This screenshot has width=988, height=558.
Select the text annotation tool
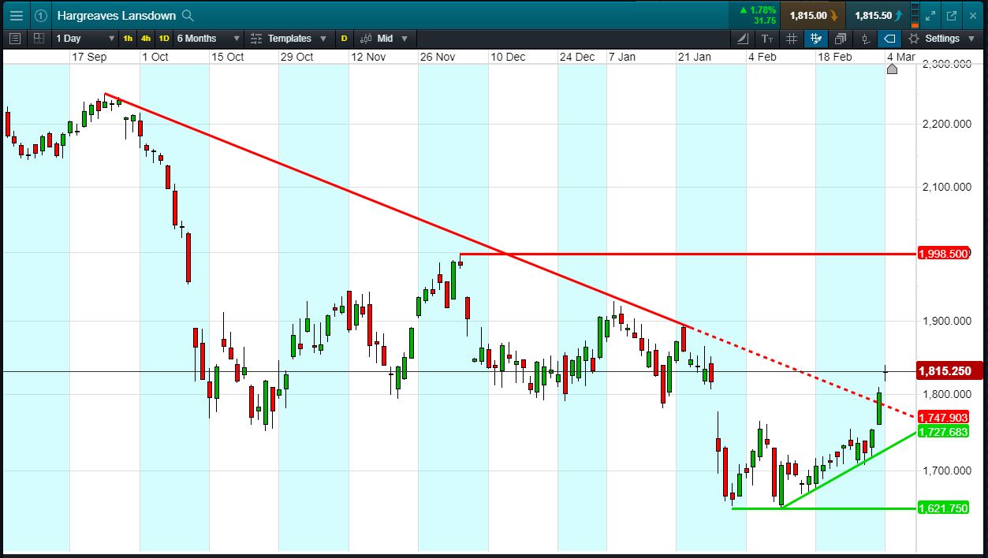767,38
